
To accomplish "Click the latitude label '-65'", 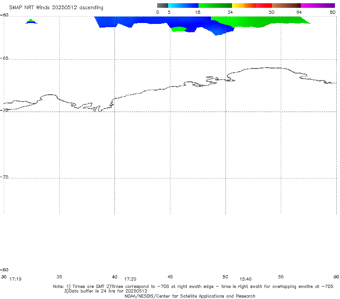I will point(4,58).
